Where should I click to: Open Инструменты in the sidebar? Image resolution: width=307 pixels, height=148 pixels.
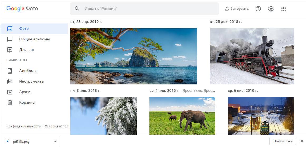(x=32, y=81)
